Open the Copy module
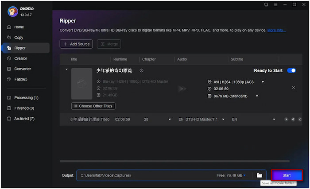Screen dimensions: 310x189 click(19, 37)
